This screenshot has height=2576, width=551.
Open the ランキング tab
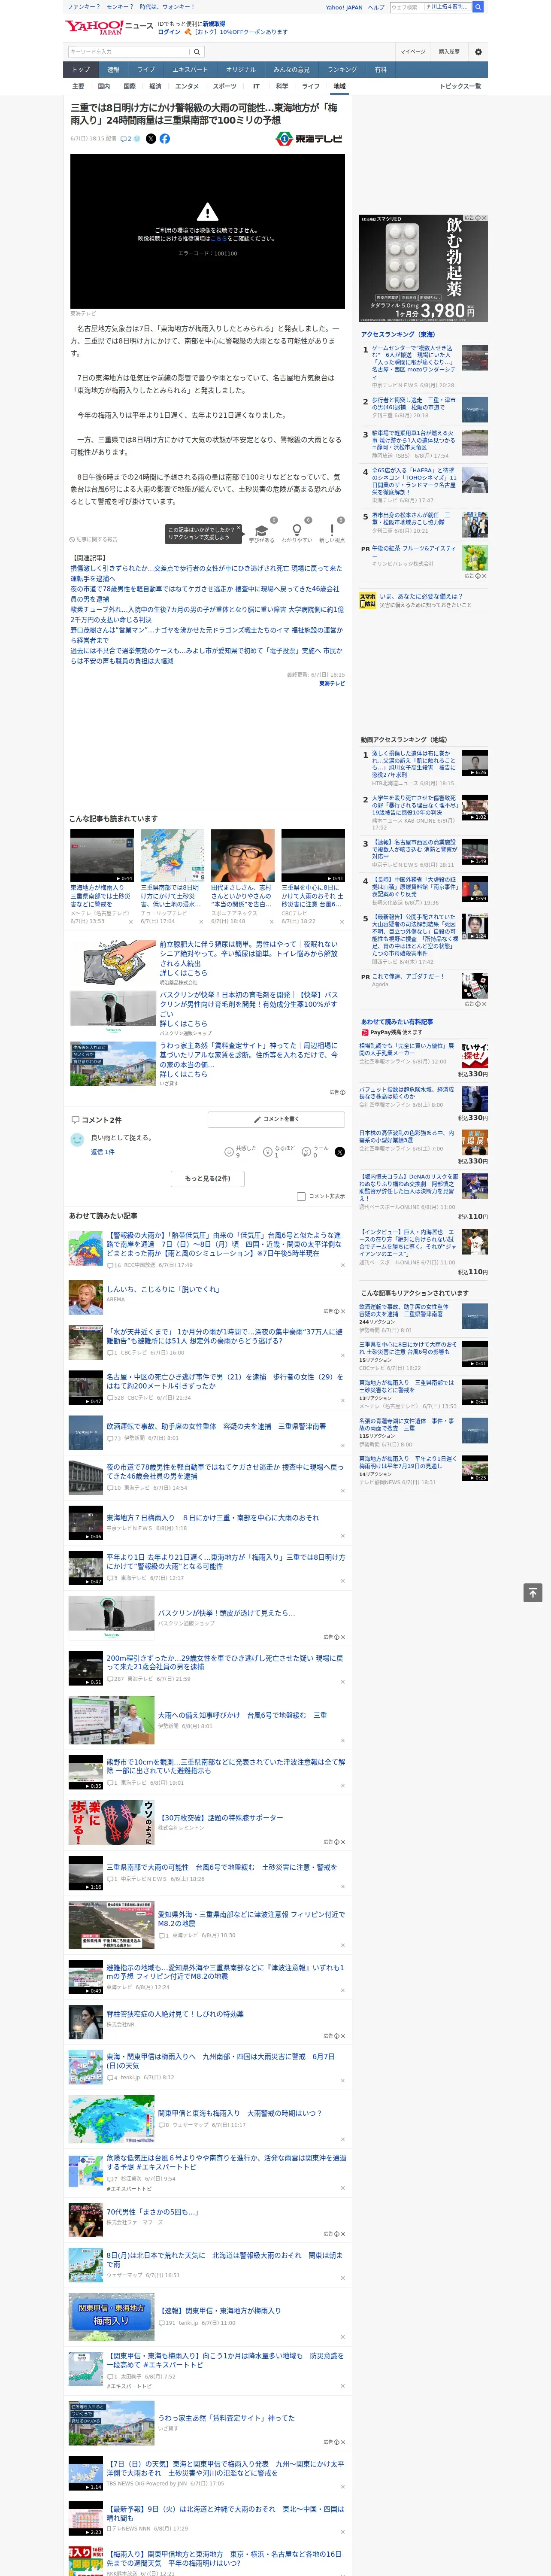[x=342, y=70]
